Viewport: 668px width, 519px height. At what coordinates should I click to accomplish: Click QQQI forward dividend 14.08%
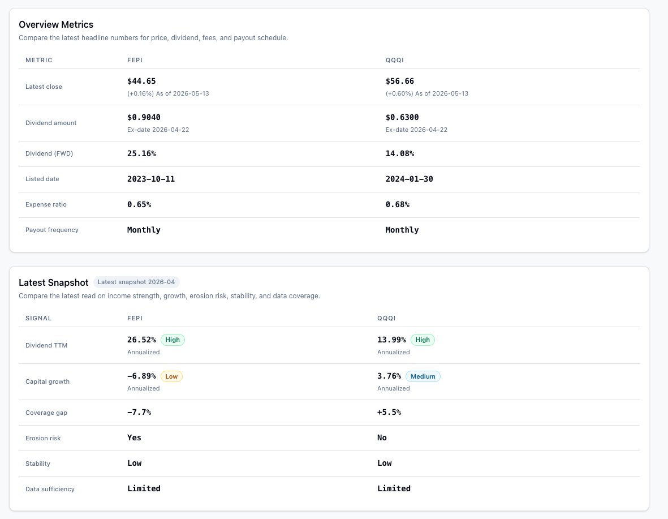pos(399,153)
